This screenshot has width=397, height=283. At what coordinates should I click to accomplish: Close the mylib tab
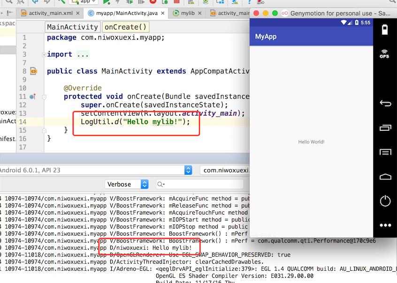click(200, 13)
